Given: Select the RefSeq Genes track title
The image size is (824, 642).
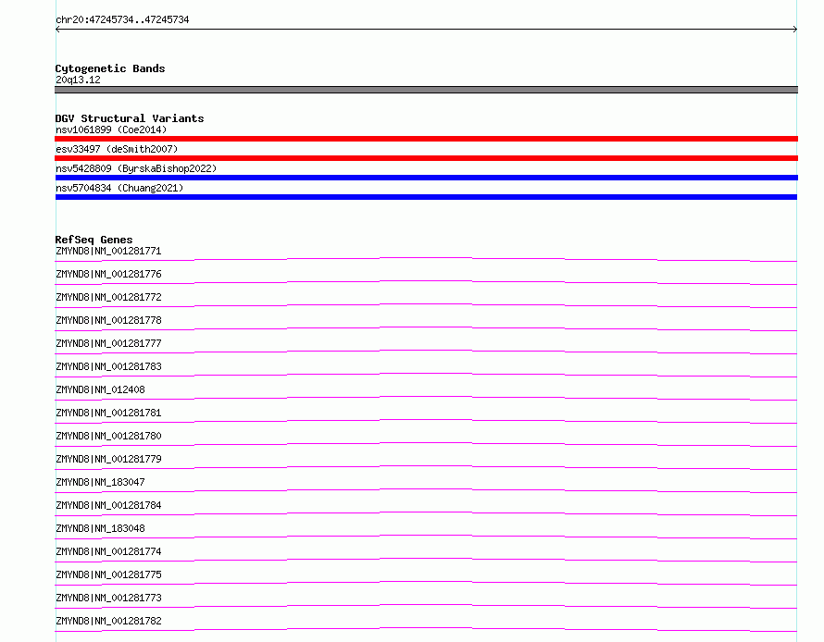Looking at the screenshot, I should coord(94,240).
